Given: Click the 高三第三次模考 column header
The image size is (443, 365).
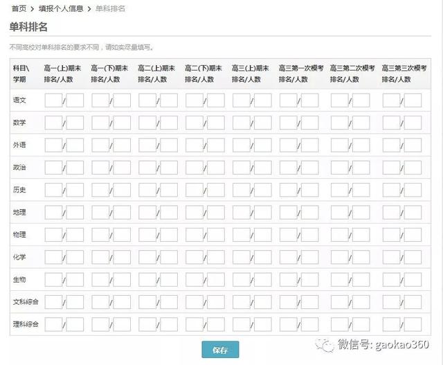Looking at the screenshot, I should click(x=404, y=73).
